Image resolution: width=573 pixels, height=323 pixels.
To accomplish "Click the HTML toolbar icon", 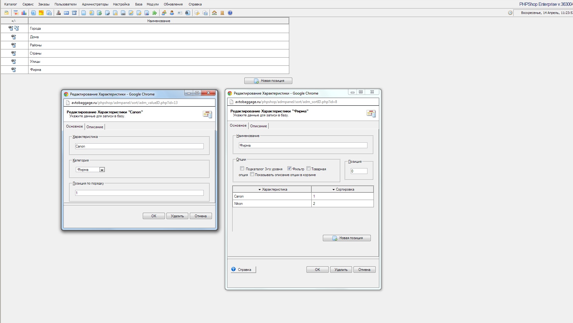I will [x=66, y=13].
